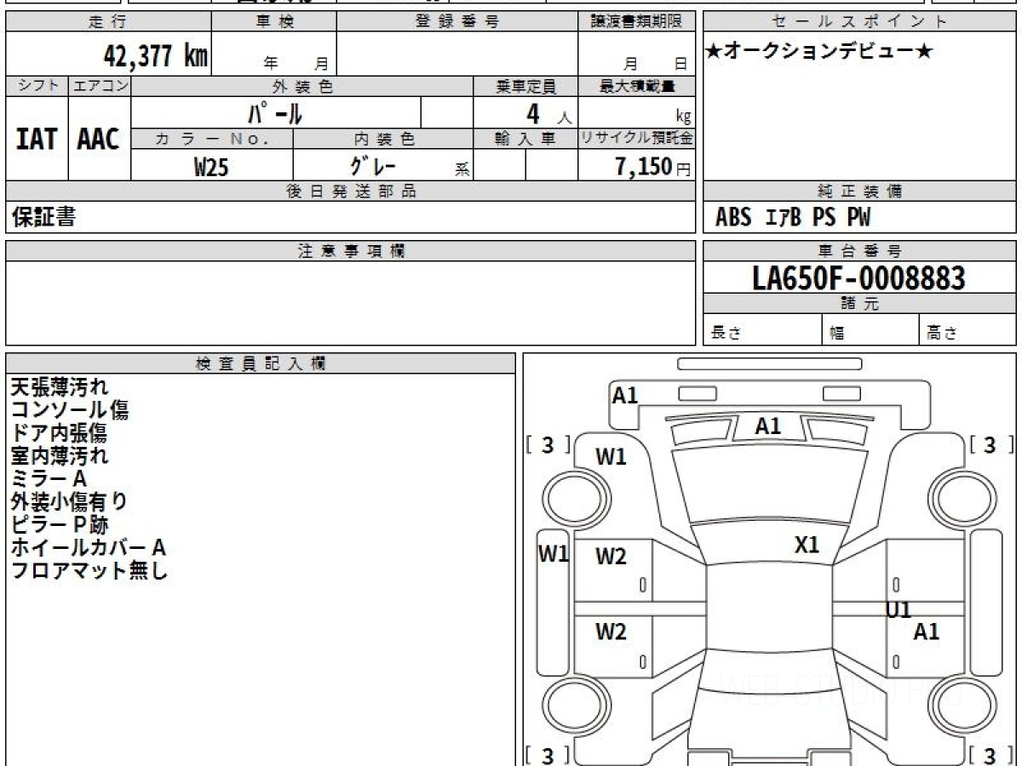Select the W1 mark on the fender

611,457
